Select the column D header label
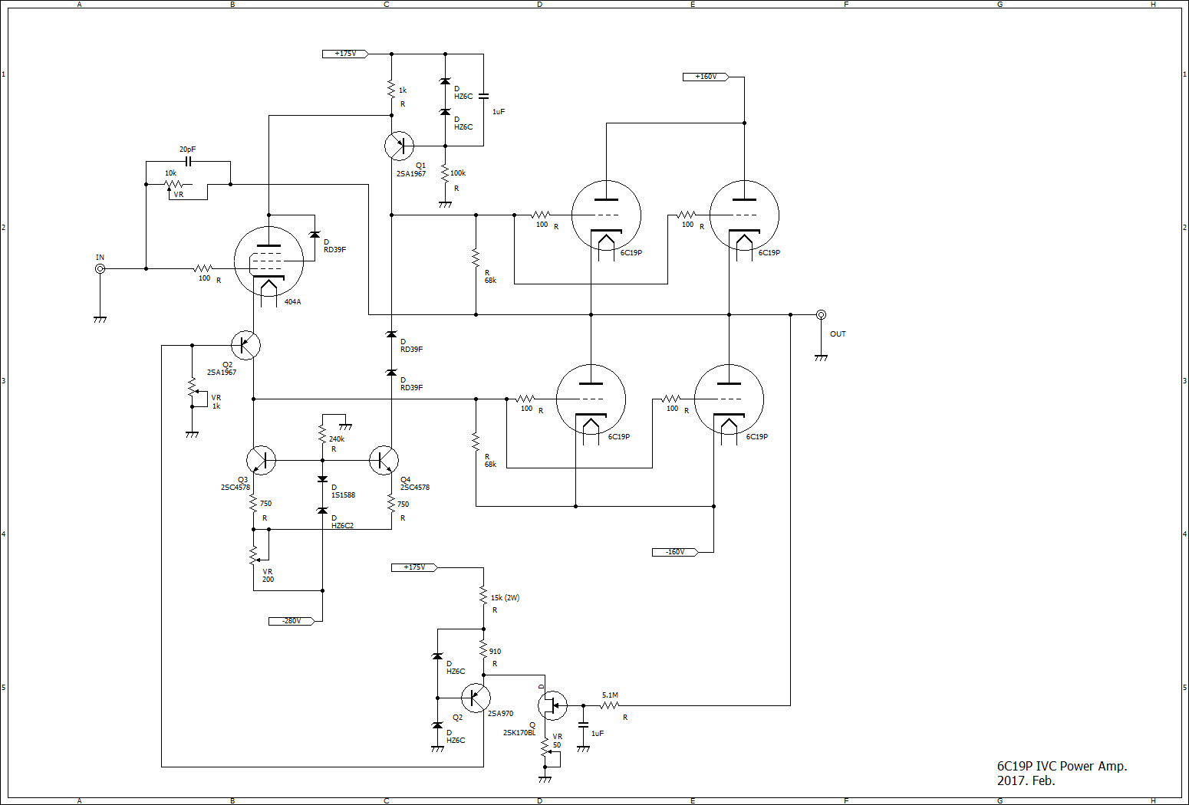 pos(539,5)
